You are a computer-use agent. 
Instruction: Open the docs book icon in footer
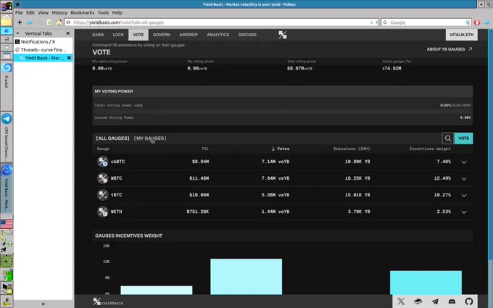418,301
